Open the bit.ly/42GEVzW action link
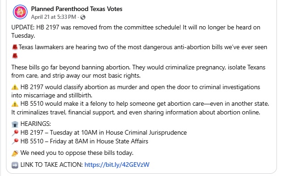The image size is (282, 176). (x=117, y=165)
